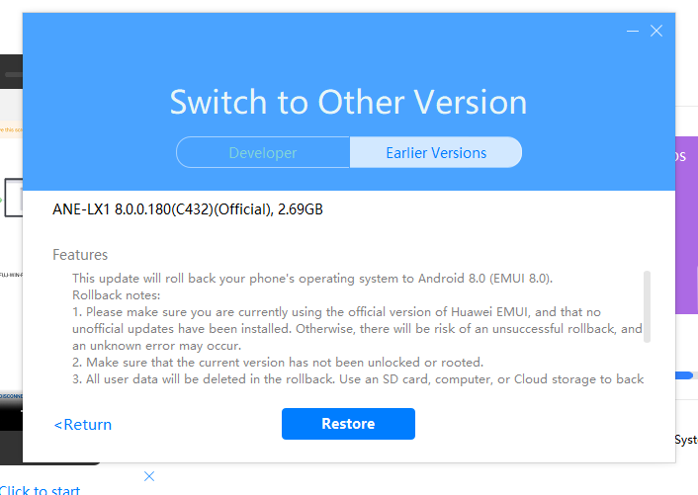Viewport: 698px width, 495px height.
Task: Click the 'Click to start' link in background window
Action: pyautogui.click(x=41, y=490)
